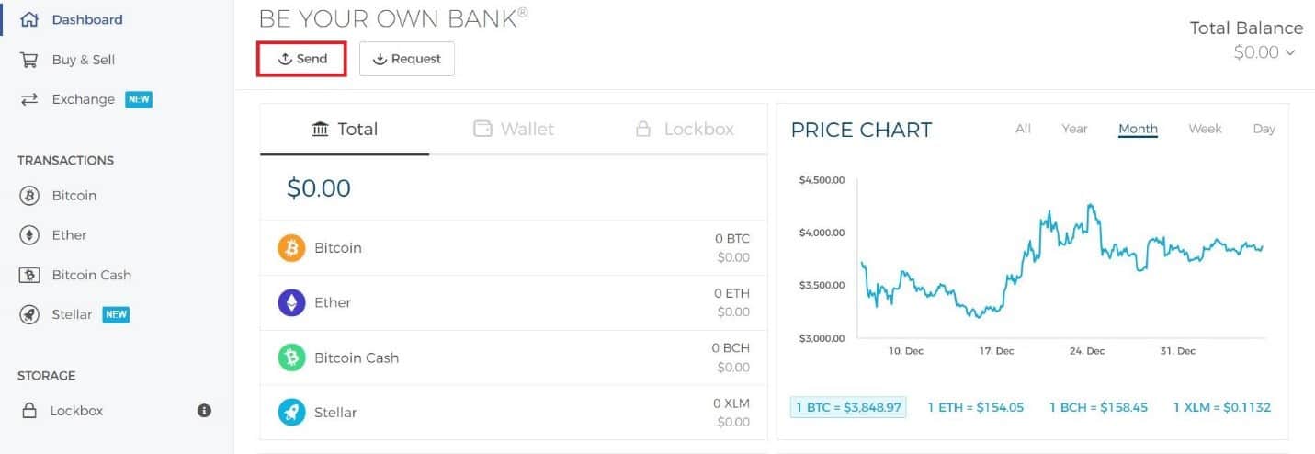
Task: Select the 1 ETH price link
Action: point(975,407)
